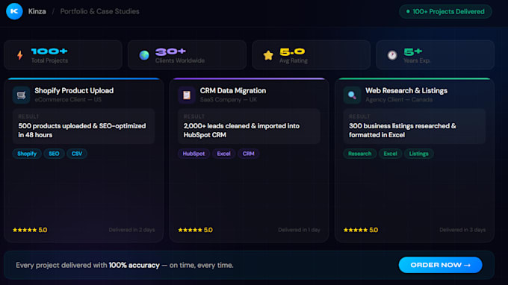Open the CRM Data Migration case title
Viewport: 508px width, 285px height.
pos(233,90)
